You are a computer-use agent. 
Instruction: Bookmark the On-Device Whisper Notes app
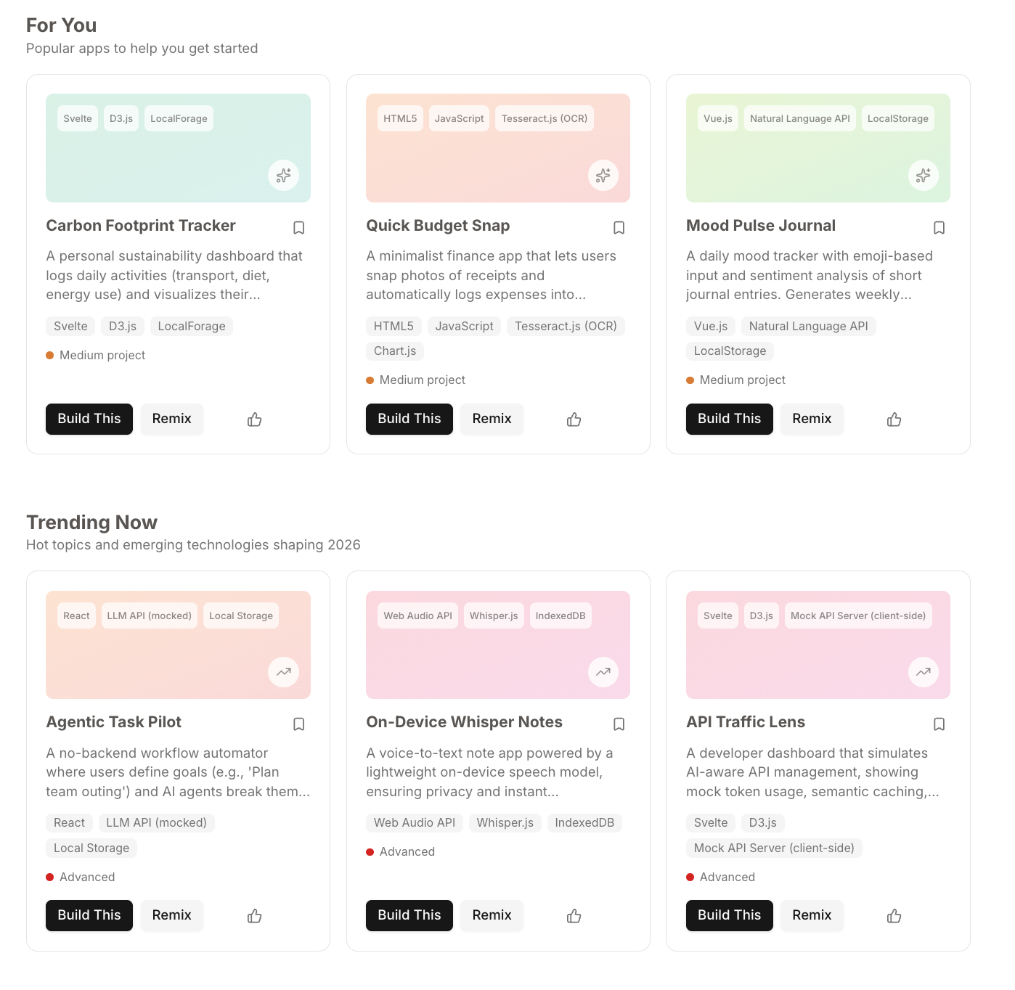pos(619,724)
